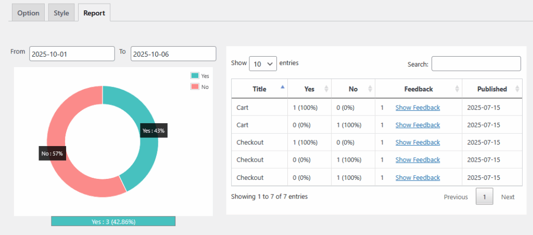Sort table by Published column

[x=491, y=89]
